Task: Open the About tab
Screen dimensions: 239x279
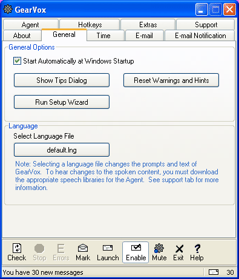Action: click(x=22, y=36)
